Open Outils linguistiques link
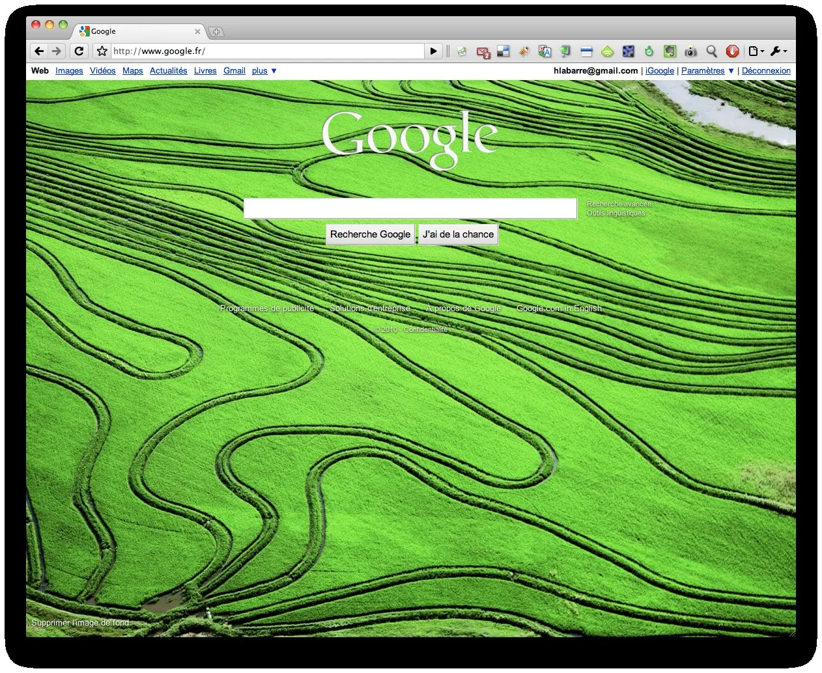Screen dimensions: 822x673 [x=616, y=213]
